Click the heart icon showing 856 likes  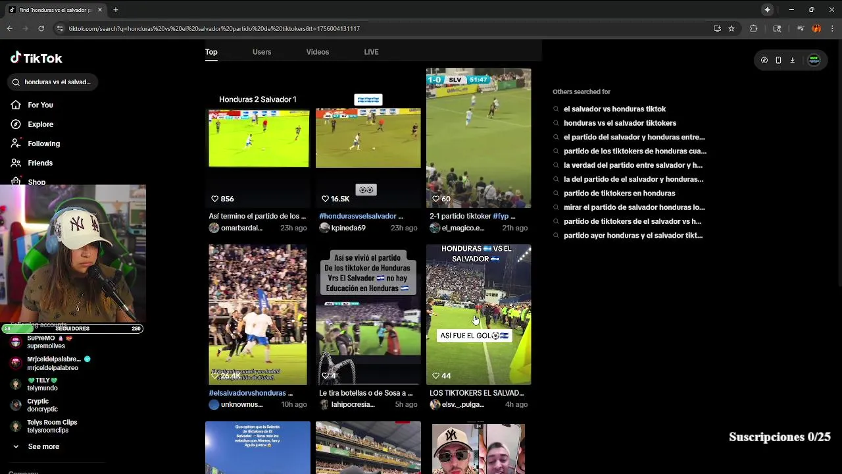[x=214, y=199]
